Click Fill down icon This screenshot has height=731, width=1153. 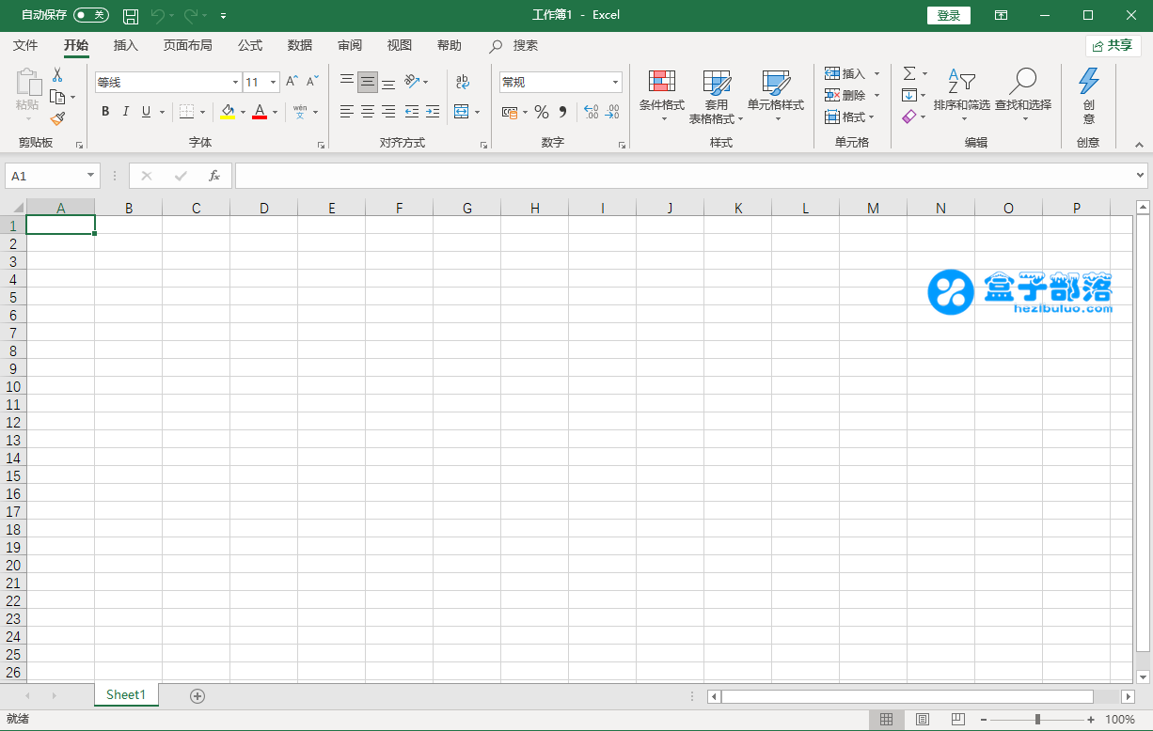(x=909, y=95)
